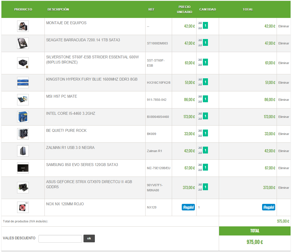Click the Vales Descuento voucher input field
292x252 pixels.
click(60, 239)
